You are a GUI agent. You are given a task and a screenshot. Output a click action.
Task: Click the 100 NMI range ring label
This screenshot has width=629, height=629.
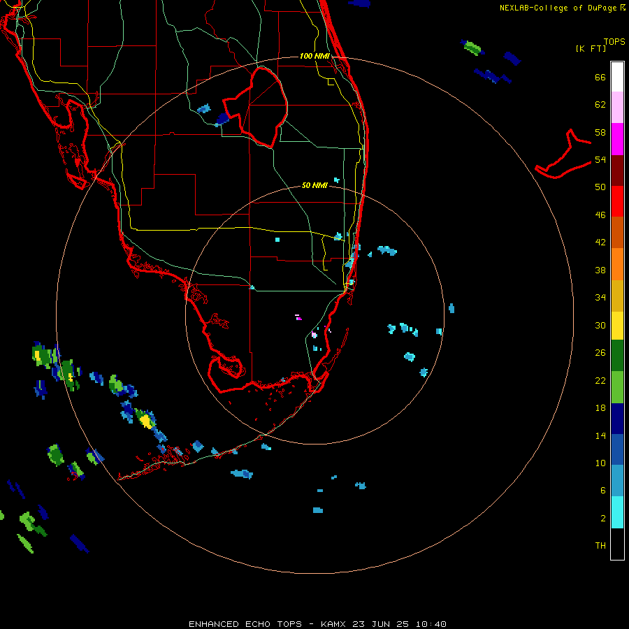tap(314, 56)
